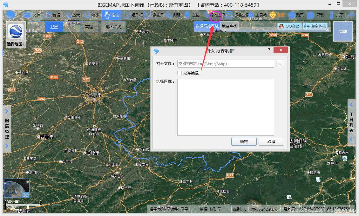Select the 拖动 pan hand tool
359x216 pixels.
click(112, 15)
